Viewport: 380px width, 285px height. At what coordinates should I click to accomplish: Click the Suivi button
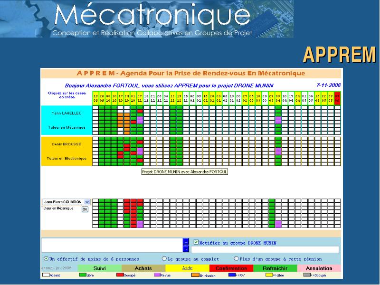[x=100, y=268]
